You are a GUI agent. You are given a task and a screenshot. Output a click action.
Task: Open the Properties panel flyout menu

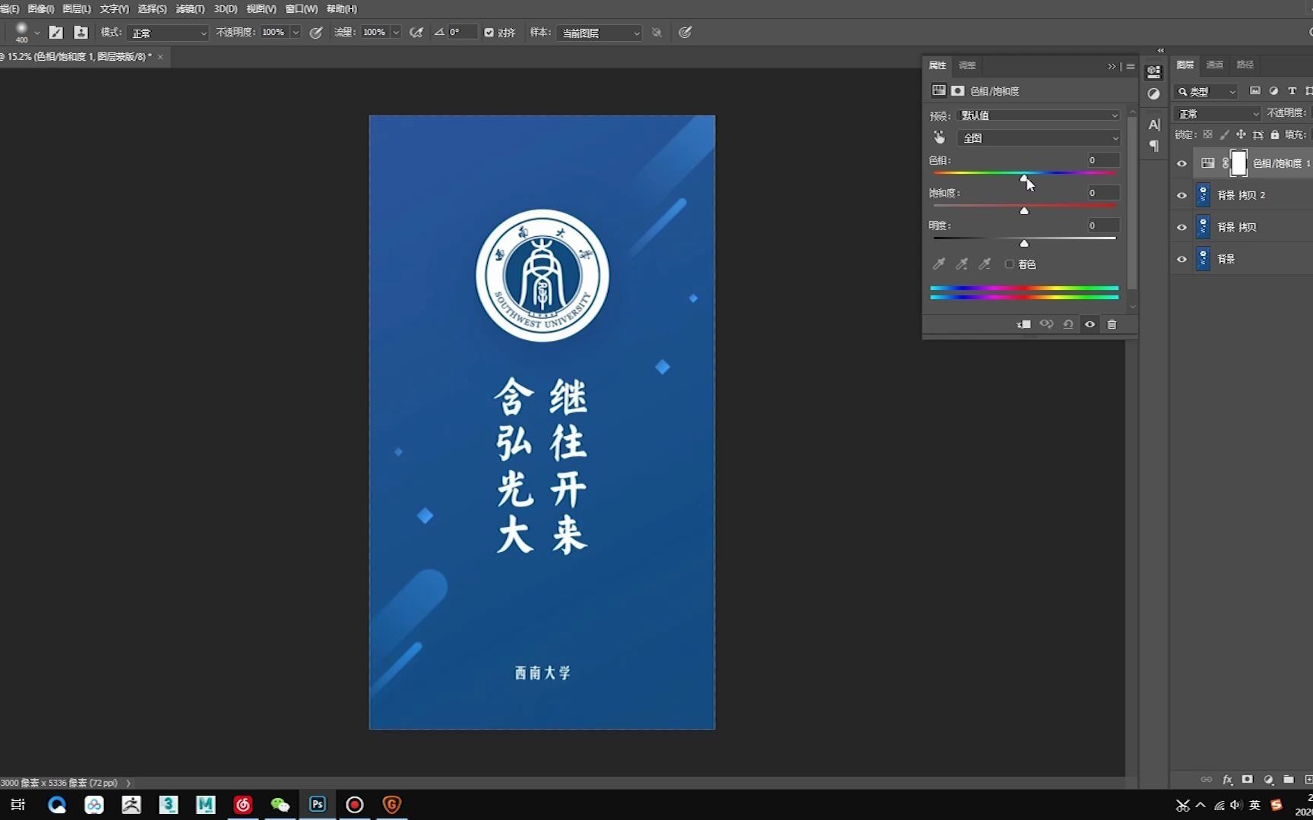coord(1131,66)
